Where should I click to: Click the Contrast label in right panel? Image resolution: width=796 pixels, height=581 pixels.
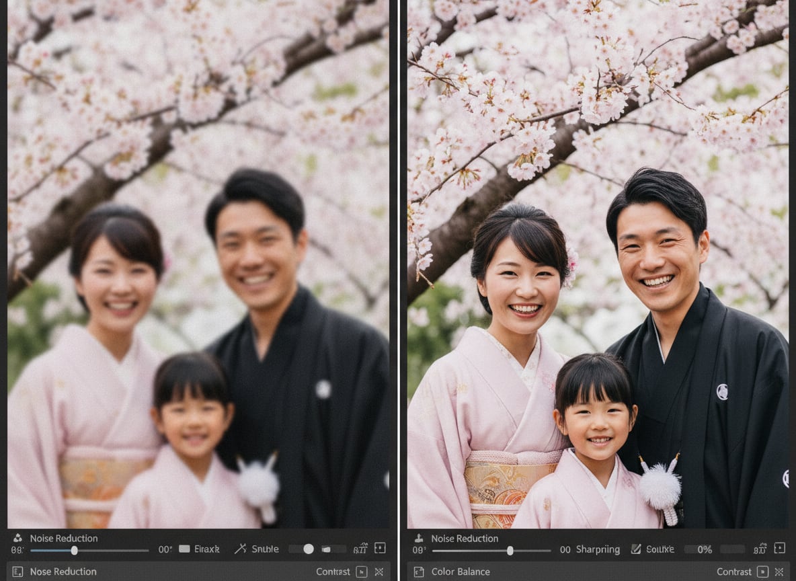[x=734, y=572]
